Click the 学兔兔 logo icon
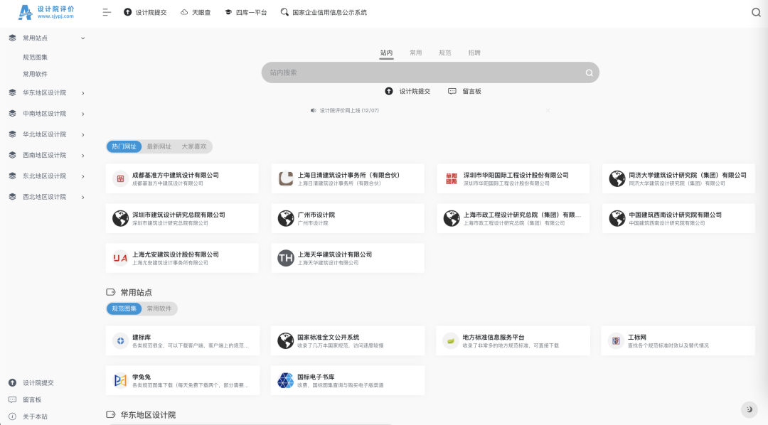 click(x=120, y=380)
